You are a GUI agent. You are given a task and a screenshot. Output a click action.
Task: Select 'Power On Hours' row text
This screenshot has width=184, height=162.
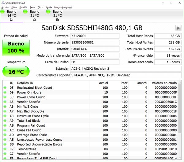coord(29,92)
